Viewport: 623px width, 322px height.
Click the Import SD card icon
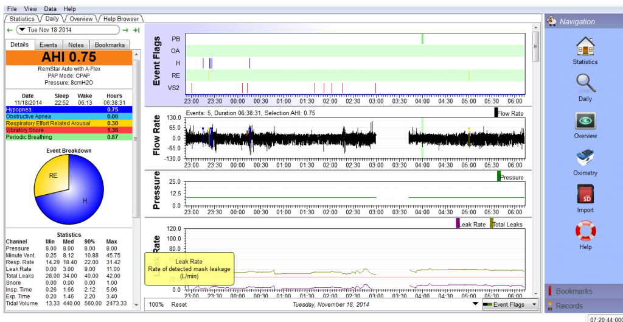coord(585,195)
